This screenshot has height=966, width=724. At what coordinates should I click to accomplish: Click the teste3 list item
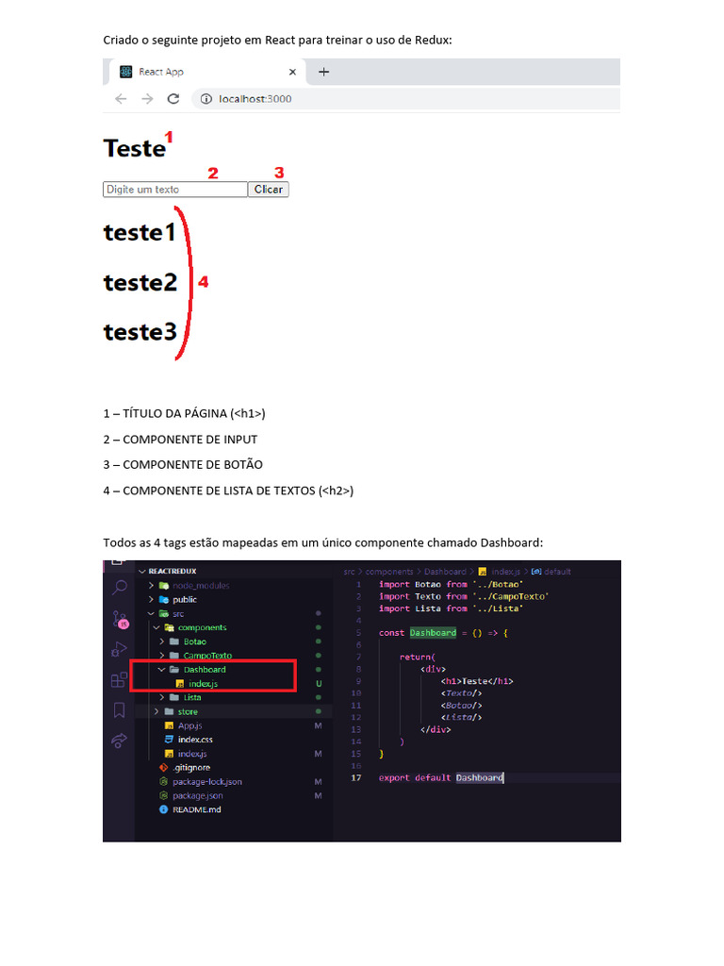point(140,332)
